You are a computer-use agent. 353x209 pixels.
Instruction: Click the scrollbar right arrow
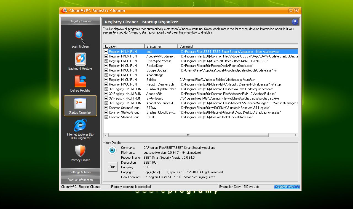pos(295,135)
